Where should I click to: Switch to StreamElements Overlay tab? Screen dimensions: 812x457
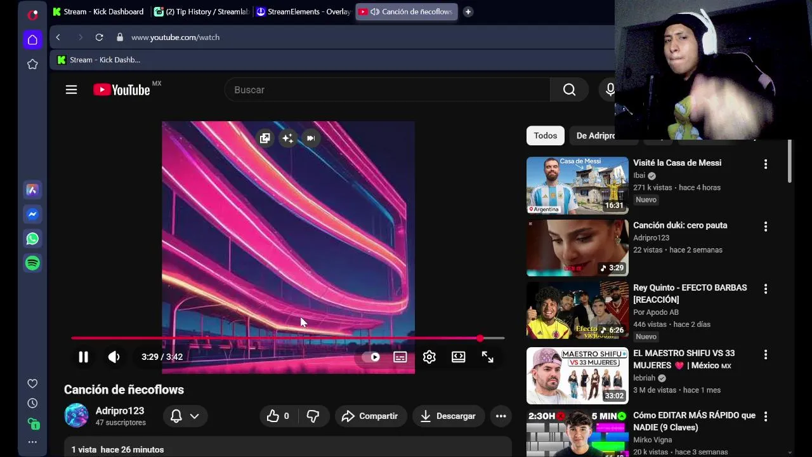pyautogui.click(x=303, y=11)
